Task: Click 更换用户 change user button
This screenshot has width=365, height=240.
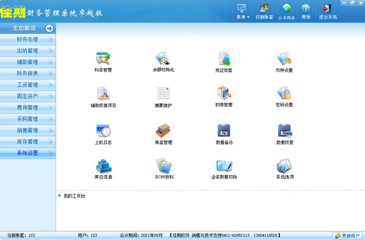Action: (x=348, y=236)
